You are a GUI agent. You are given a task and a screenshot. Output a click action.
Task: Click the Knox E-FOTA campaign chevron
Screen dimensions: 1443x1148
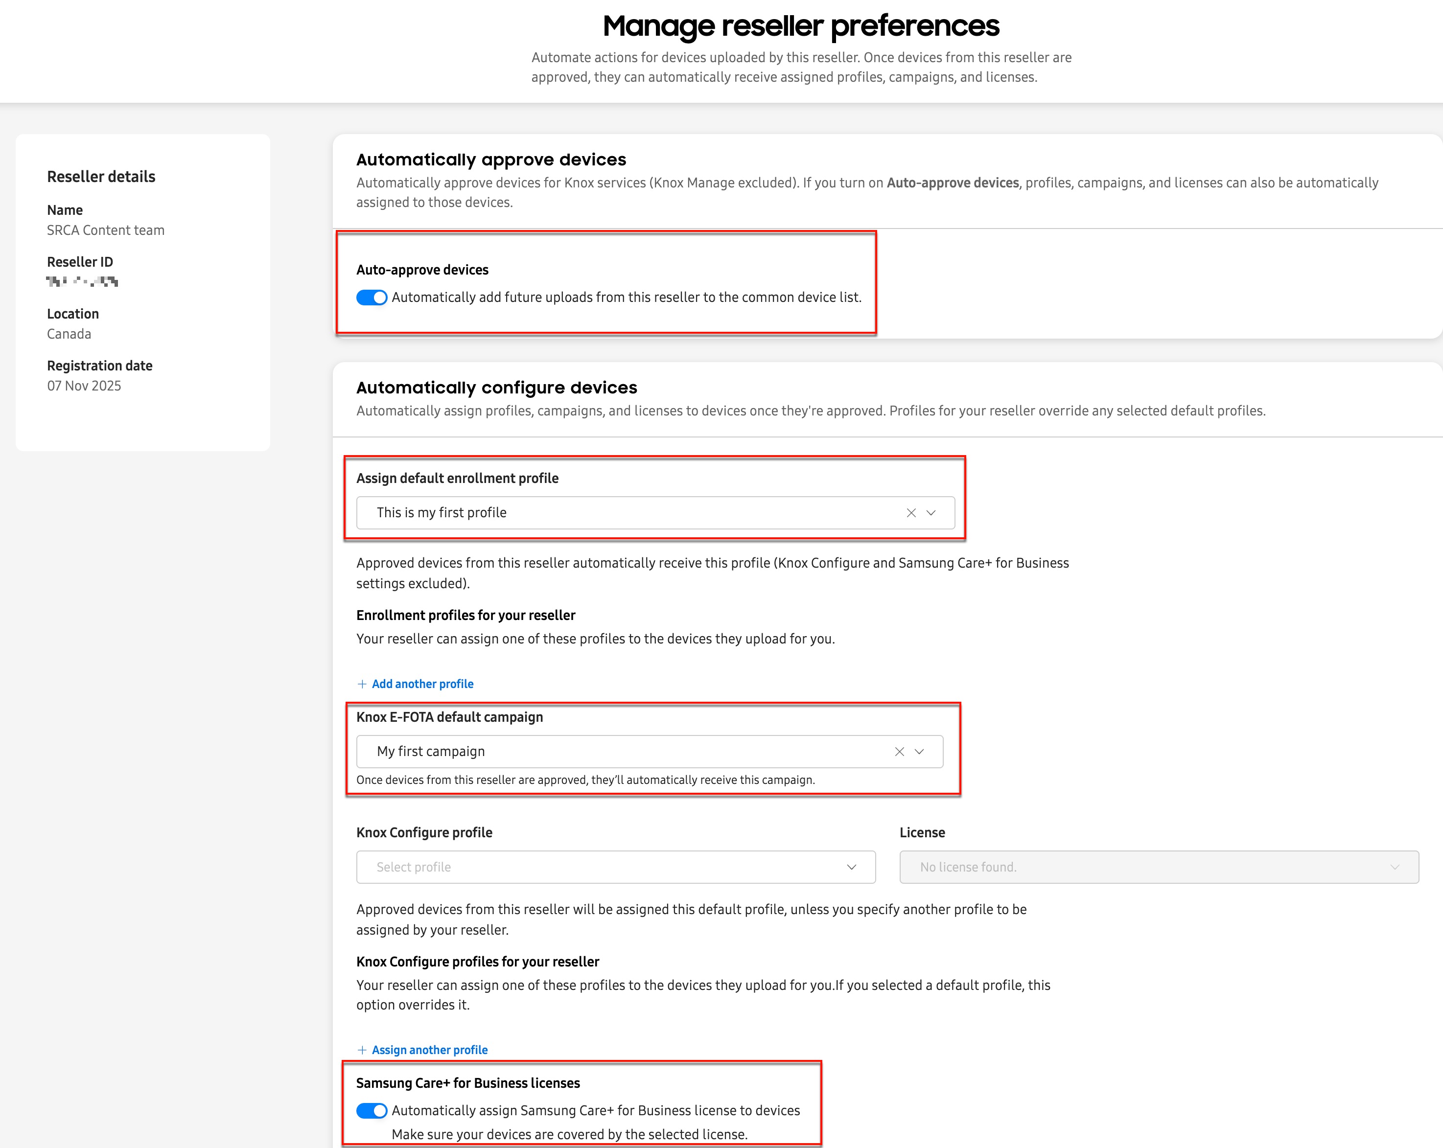pos(918,751)
